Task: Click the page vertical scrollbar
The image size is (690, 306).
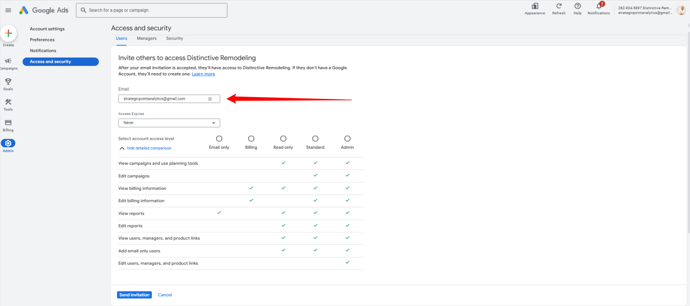Action: 688,133
